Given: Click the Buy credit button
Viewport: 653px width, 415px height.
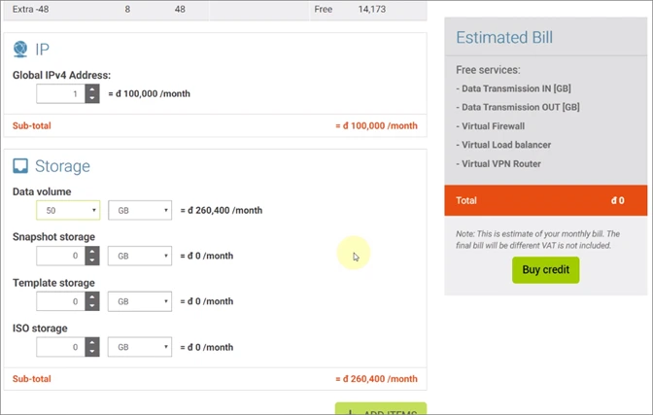Looking at the screenshot, I should pos(545,270).
